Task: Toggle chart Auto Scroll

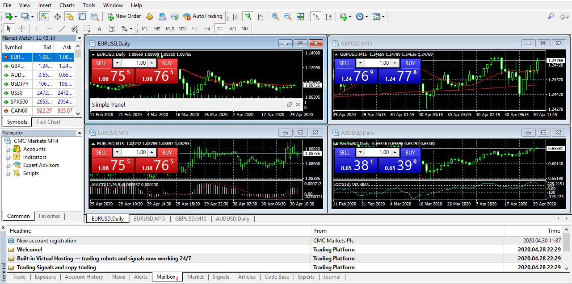Action: (x=316, y=17)
